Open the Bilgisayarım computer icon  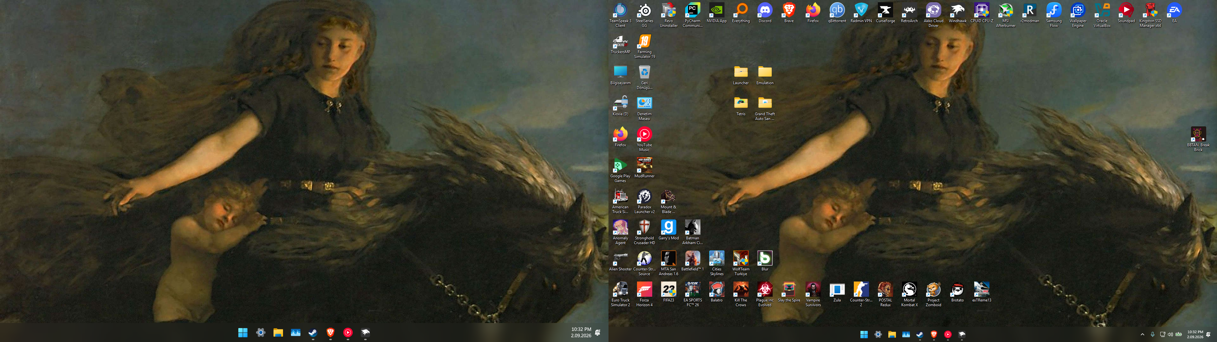click(x=620, y=75)
